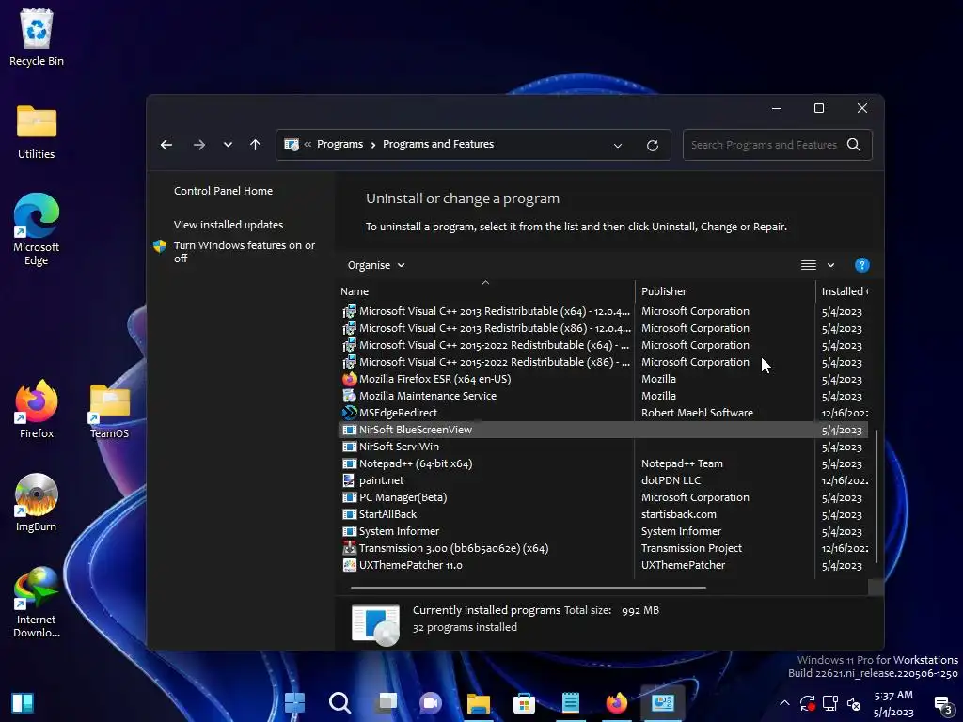This screenshot has width=963, height=722.
Task: Click the vertical scrollbar of program list
Action: click(876, 496)
